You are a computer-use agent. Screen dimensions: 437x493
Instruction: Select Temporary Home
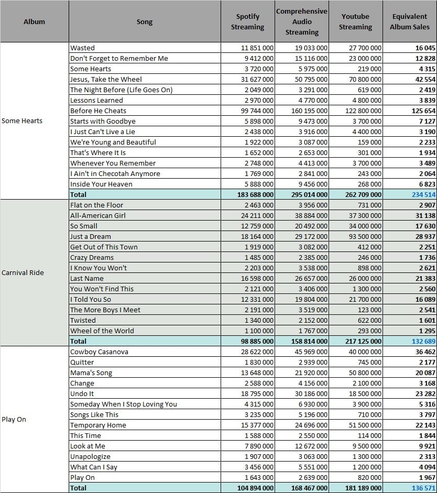click(x=145, y=425)
